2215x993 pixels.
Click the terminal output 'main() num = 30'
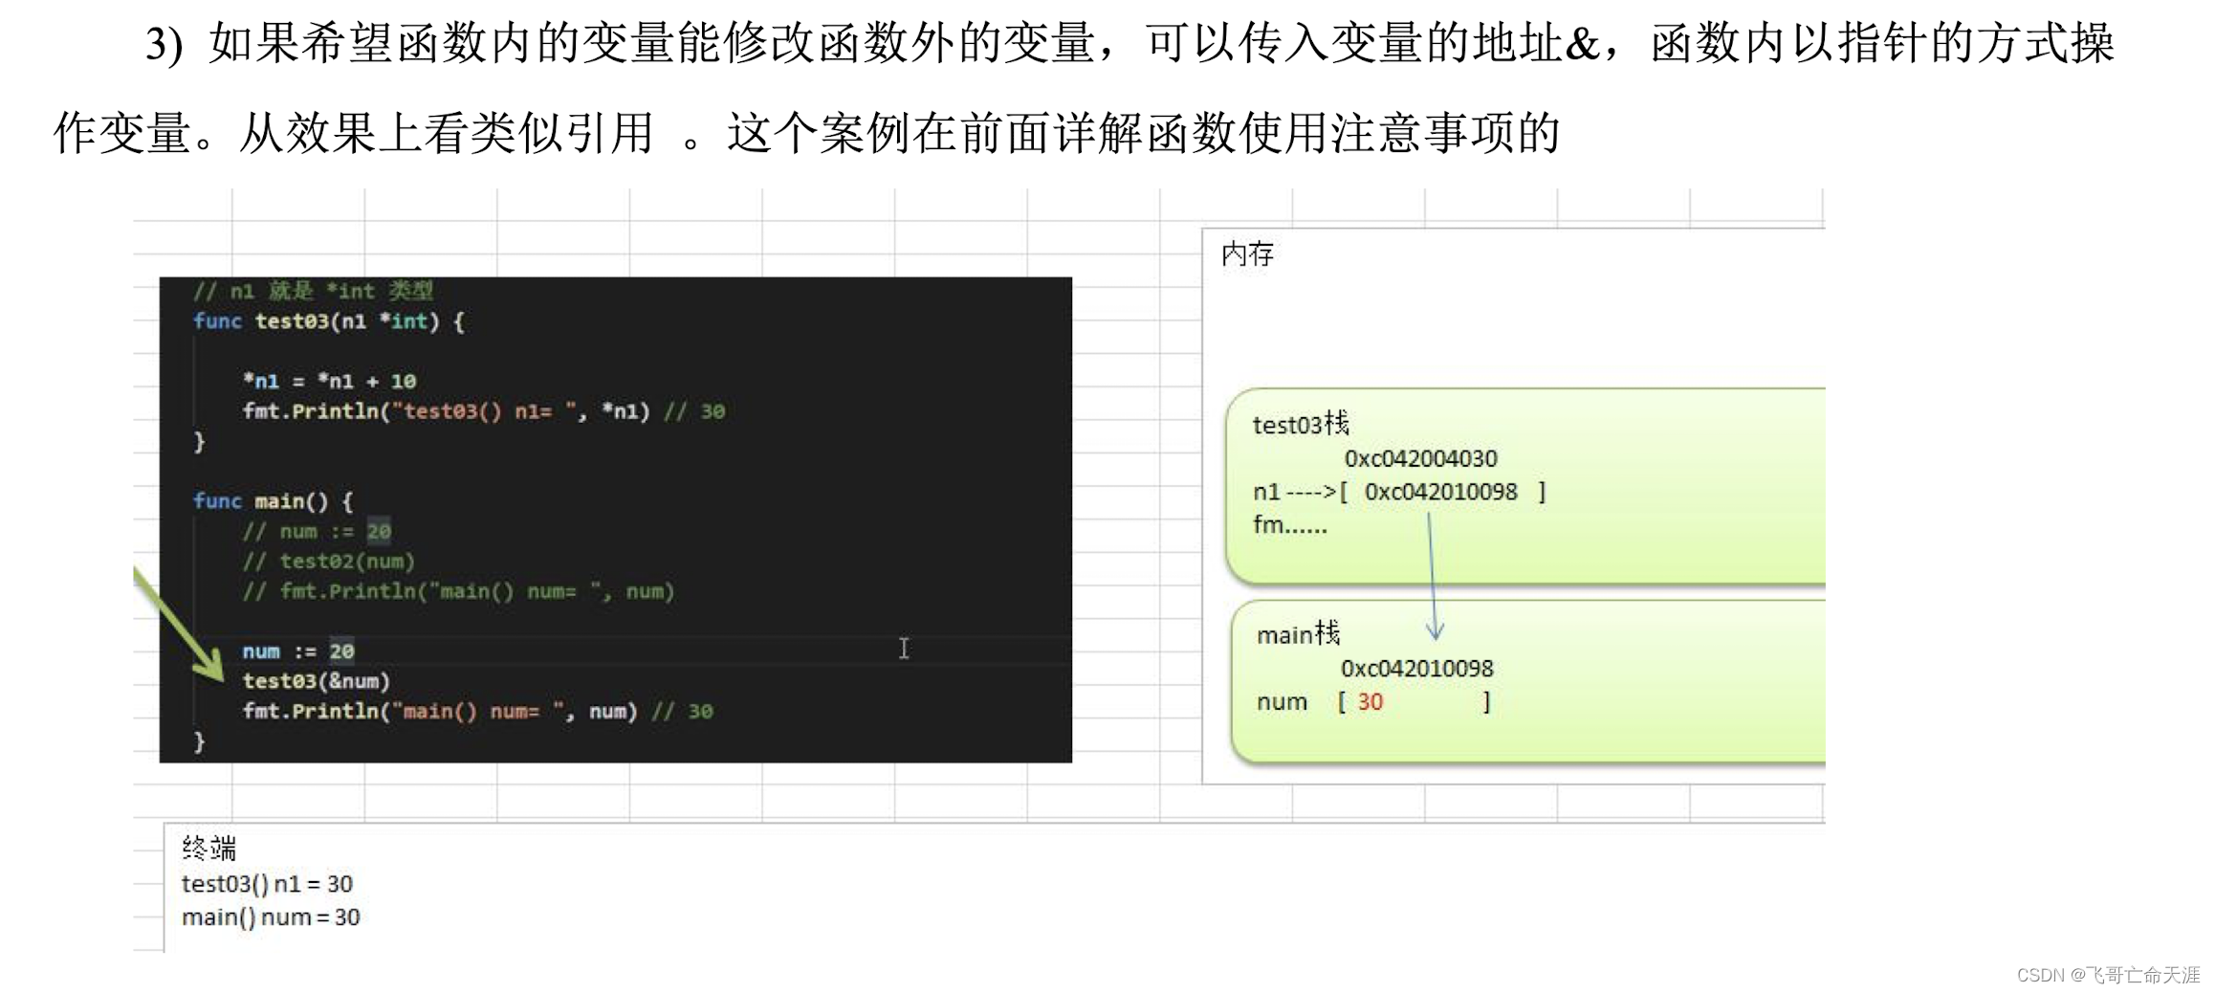pyautogui.click(x=271, y=917)
